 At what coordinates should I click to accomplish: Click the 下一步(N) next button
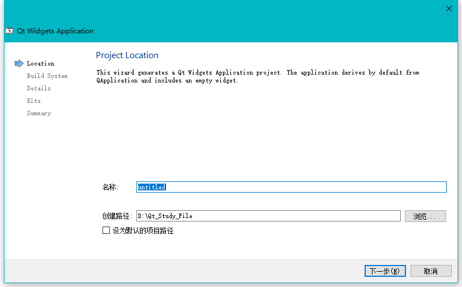pos(385,271)
